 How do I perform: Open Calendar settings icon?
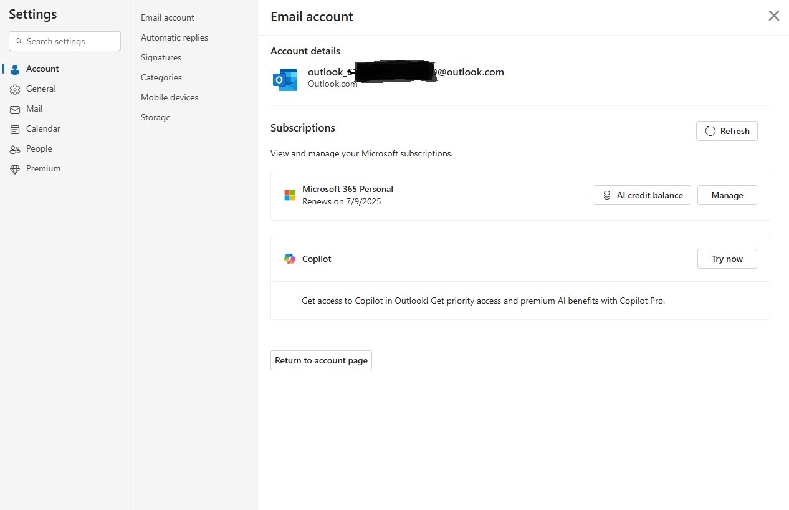(14, 128)
